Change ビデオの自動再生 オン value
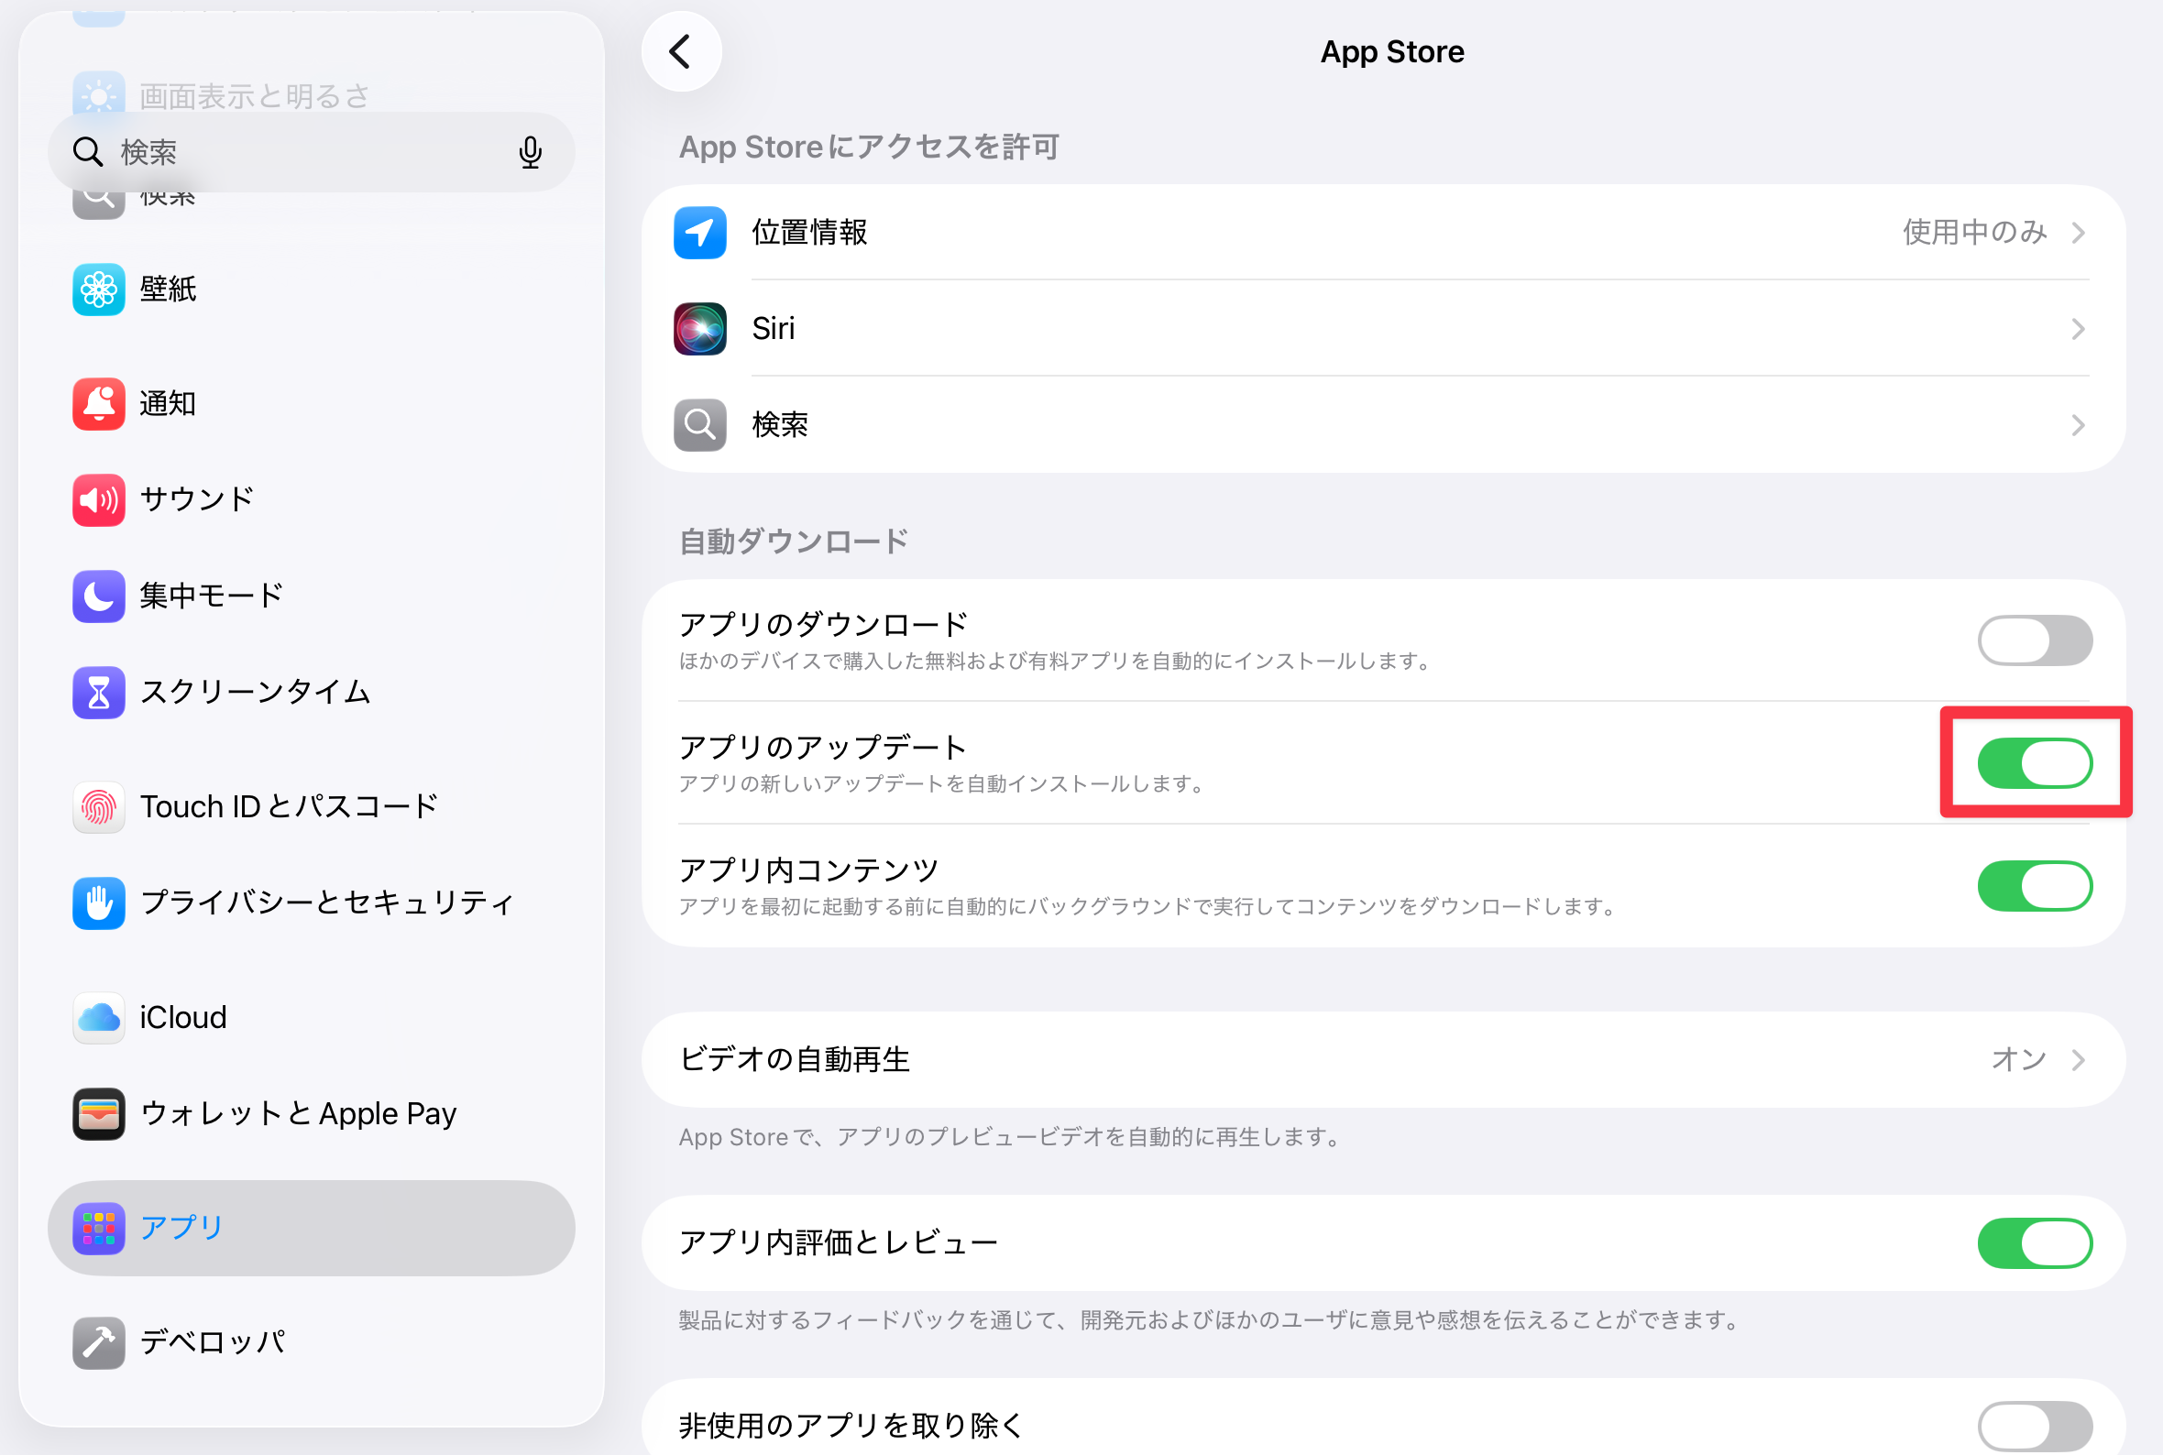The height and width of the screenshot is (1455, 2163). (2019, 1059)
